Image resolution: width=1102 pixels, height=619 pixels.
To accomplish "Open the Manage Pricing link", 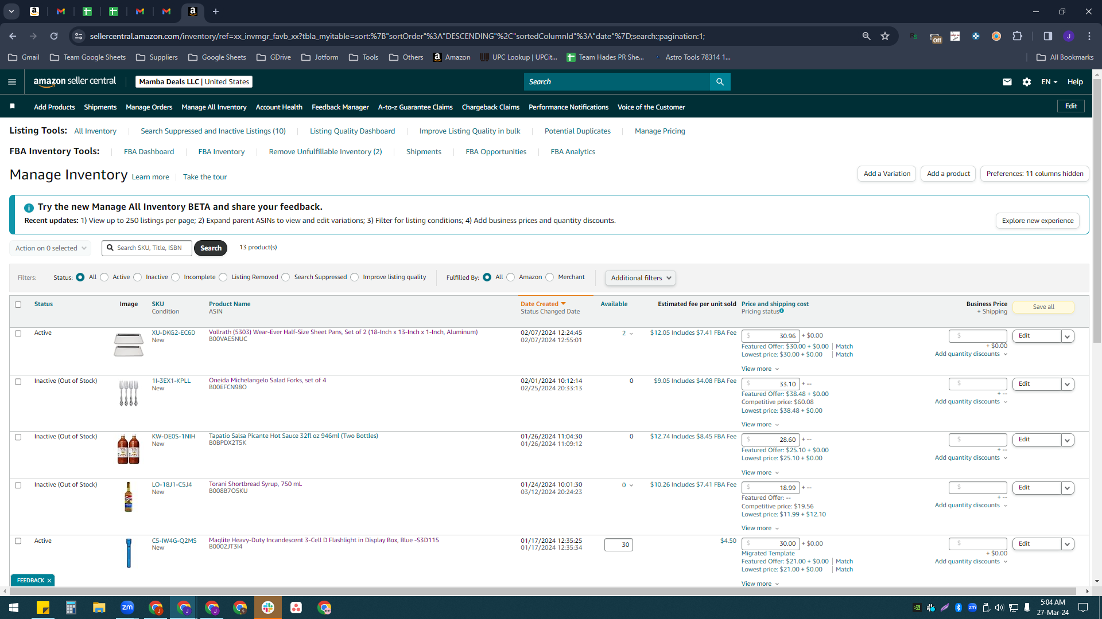I will click(x=660, y=131).
